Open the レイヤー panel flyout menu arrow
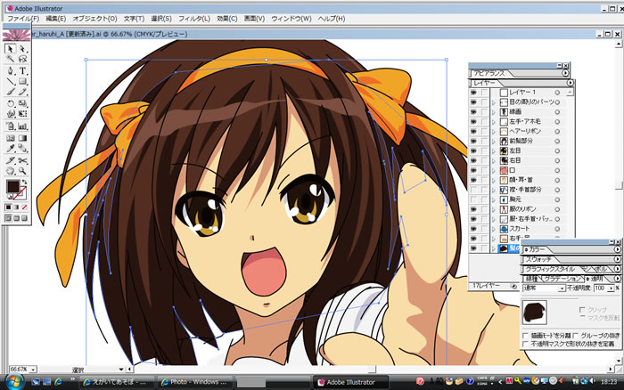624x390 pixels. [570, 83]
